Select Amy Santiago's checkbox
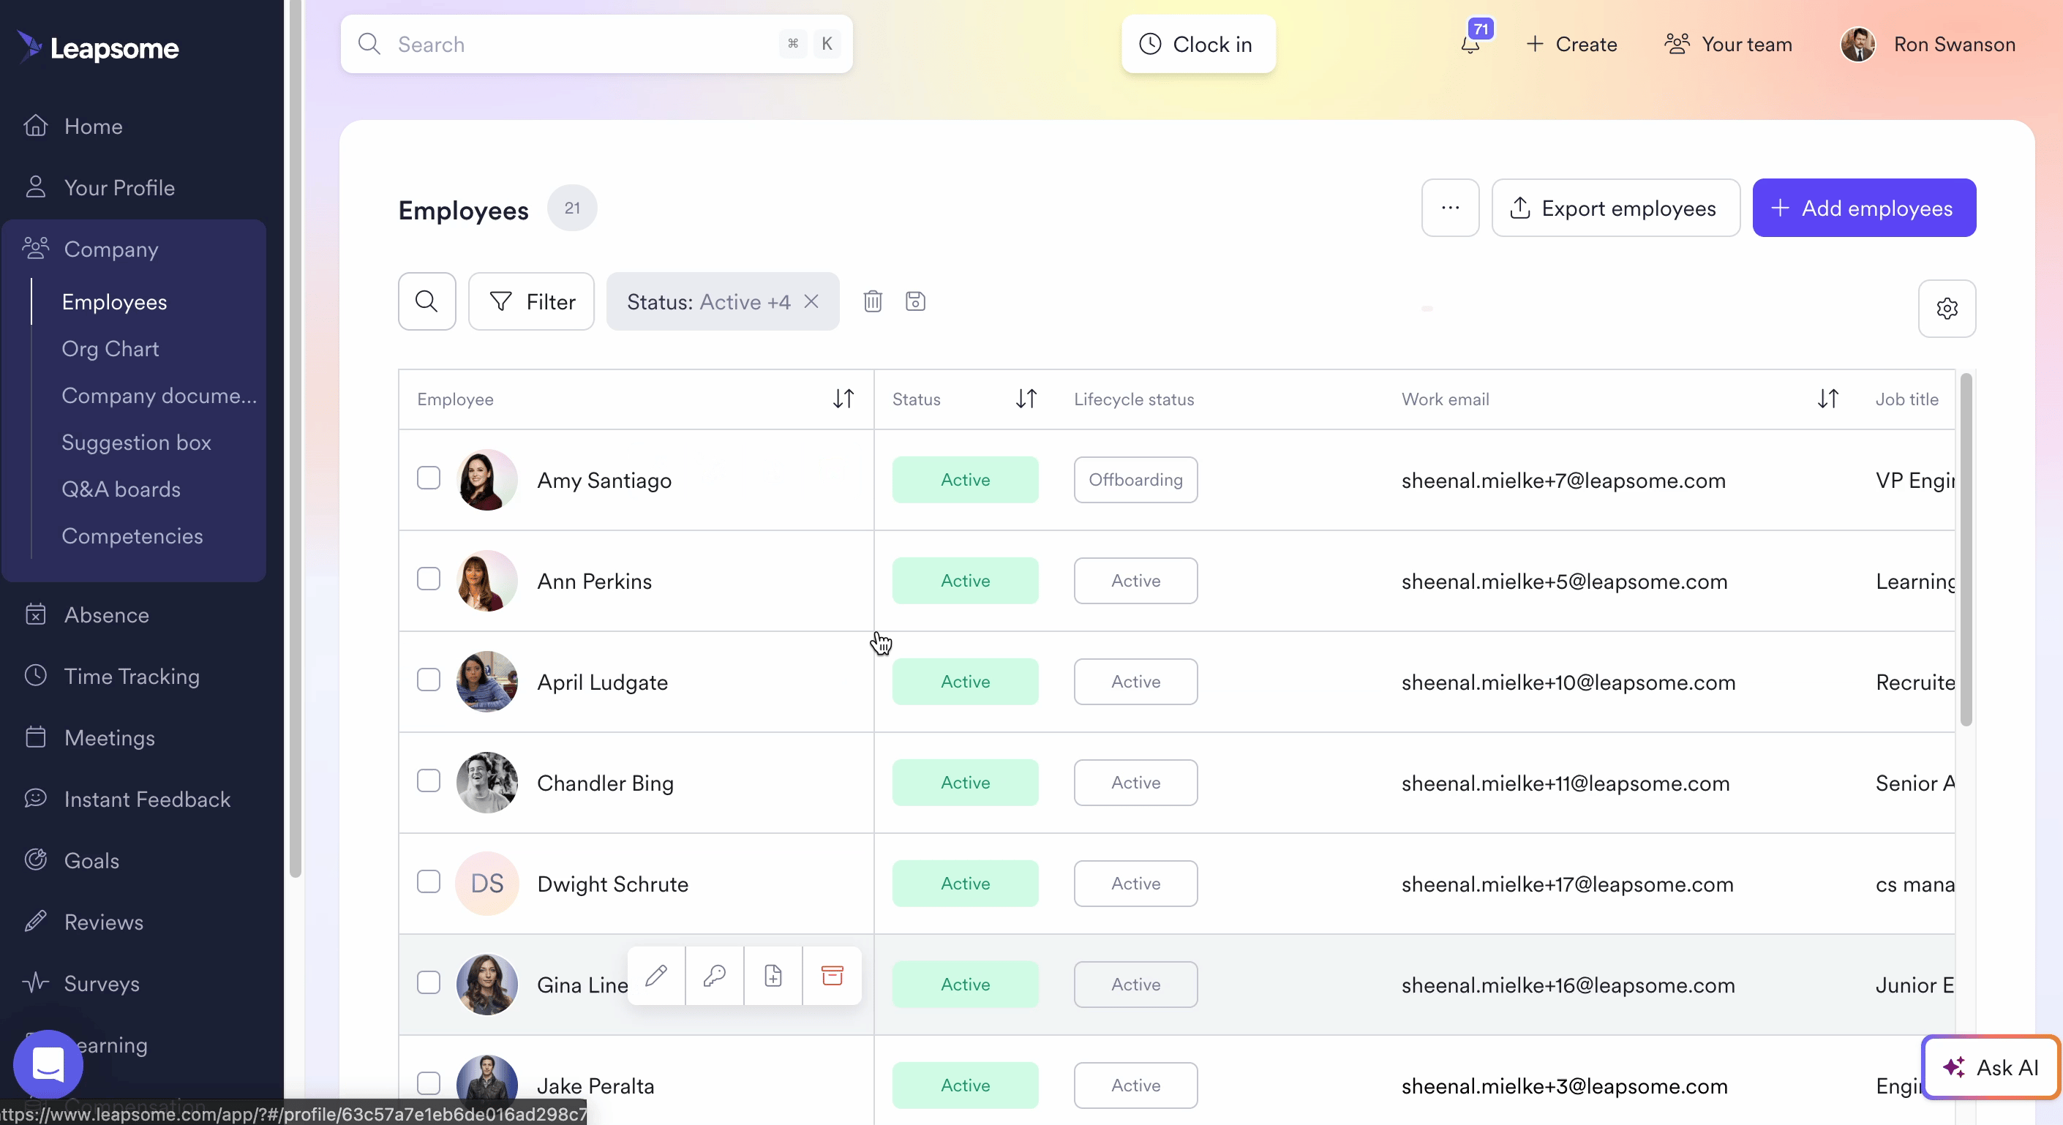2063x1125 pixels. (x=429, y=479)
